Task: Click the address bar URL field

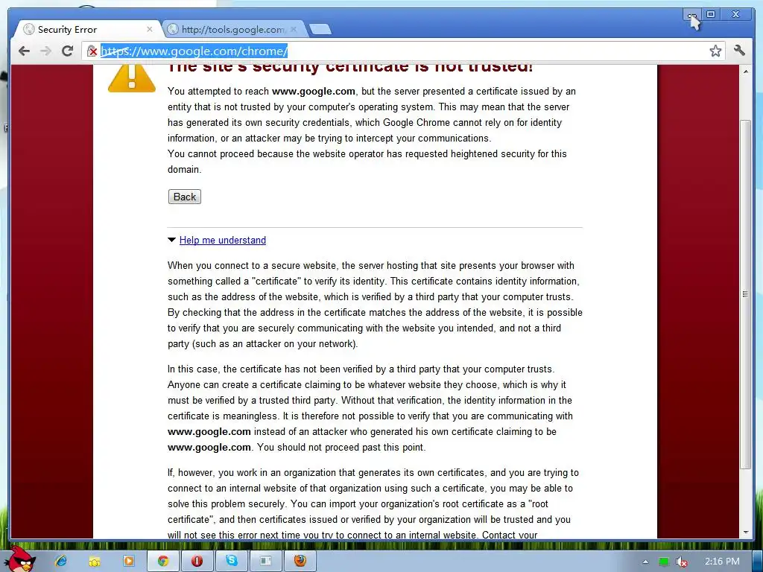Action: 403,51
